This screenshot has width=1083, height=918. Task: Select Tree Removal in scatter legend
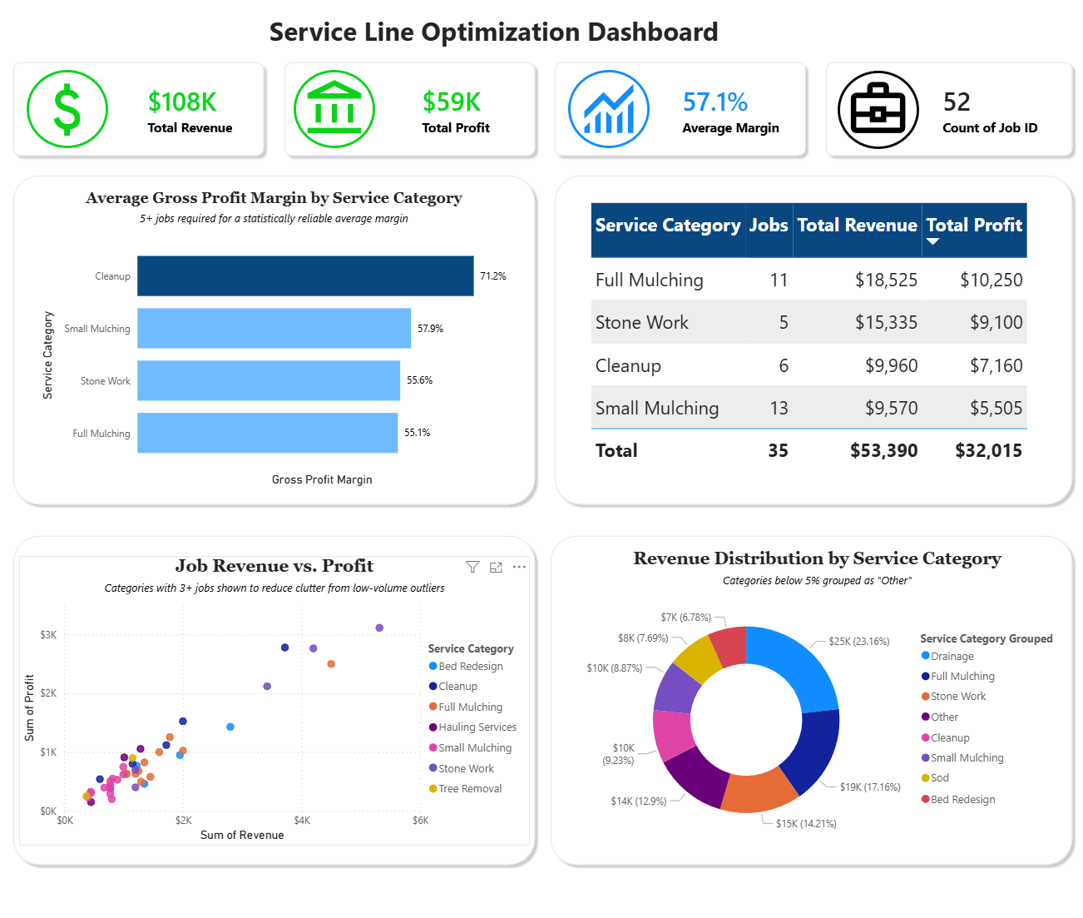[x=465, y=789]
